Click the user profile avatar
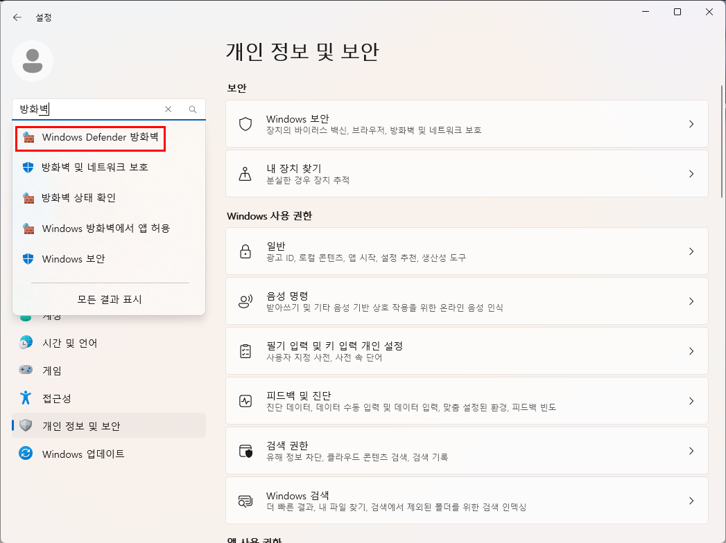 coord(33,61)
